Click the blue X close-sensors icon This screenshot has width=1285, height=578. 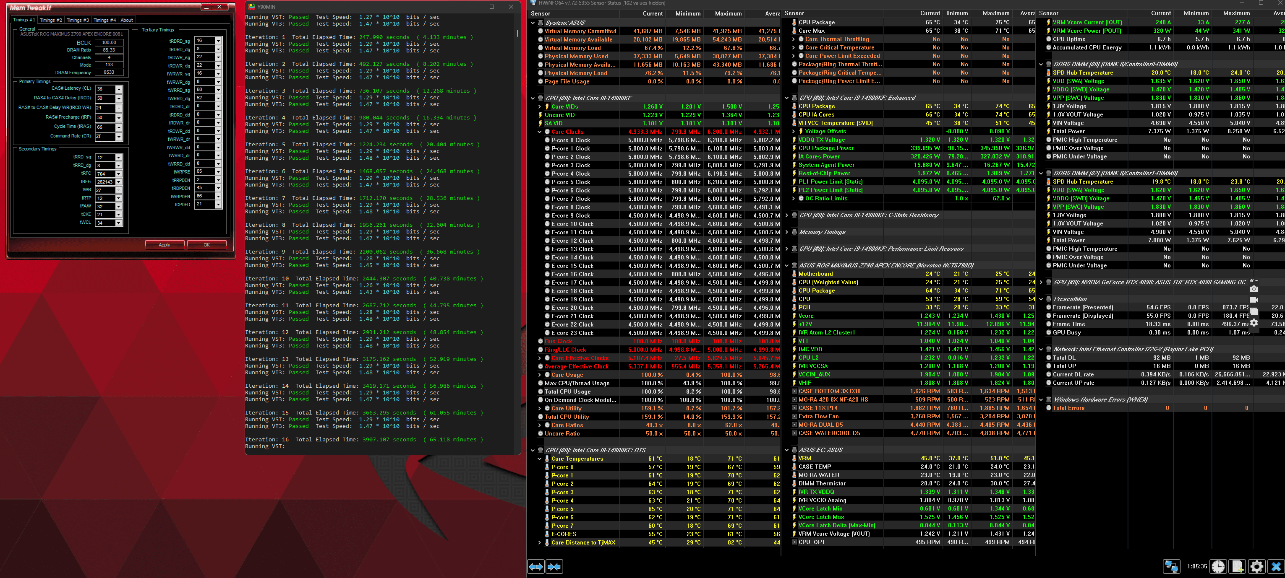(1276, 567)
